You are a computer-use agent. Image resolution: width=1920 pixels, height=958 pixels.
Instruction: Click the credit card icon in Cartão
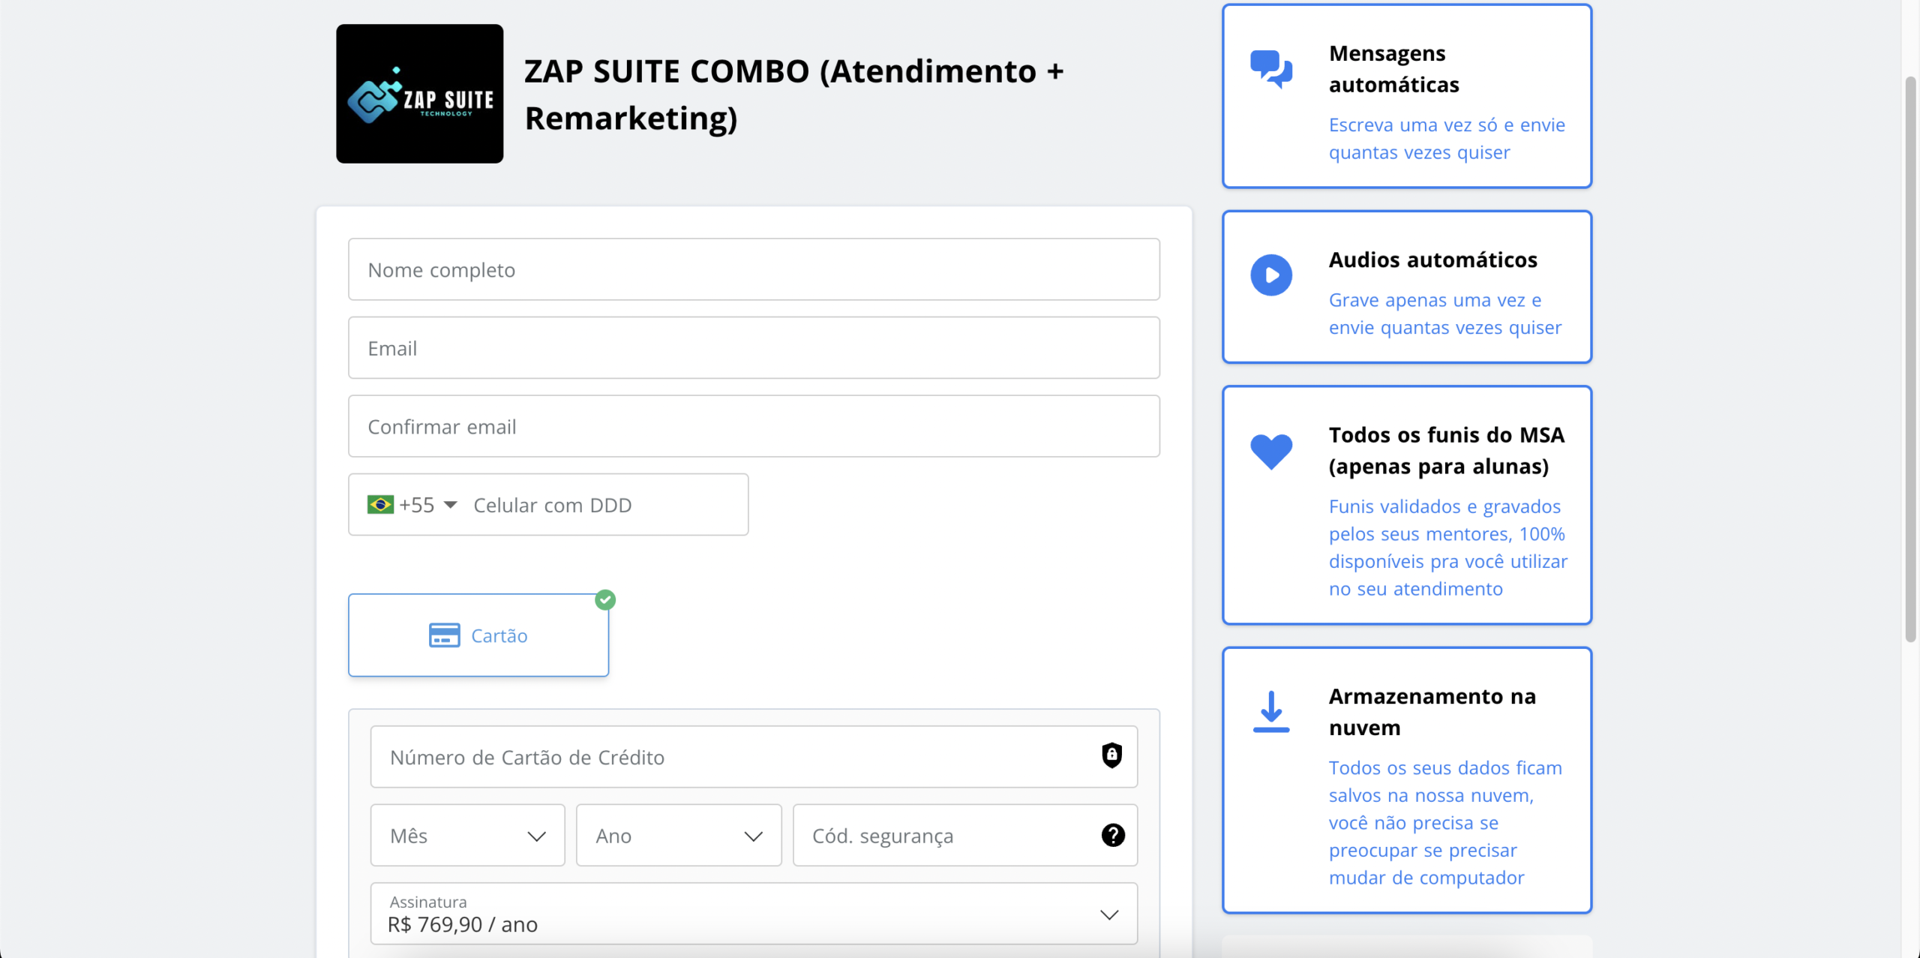pyautogui.click(x=444, y=635)
